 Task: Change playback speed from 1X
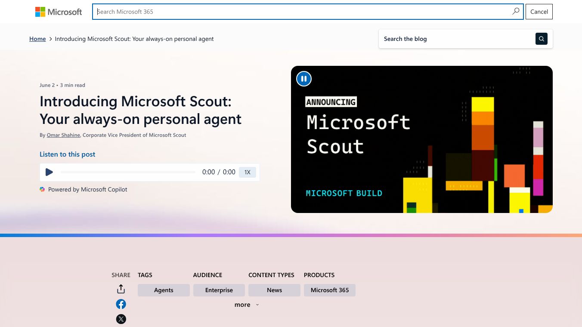[x=248, y=172]
